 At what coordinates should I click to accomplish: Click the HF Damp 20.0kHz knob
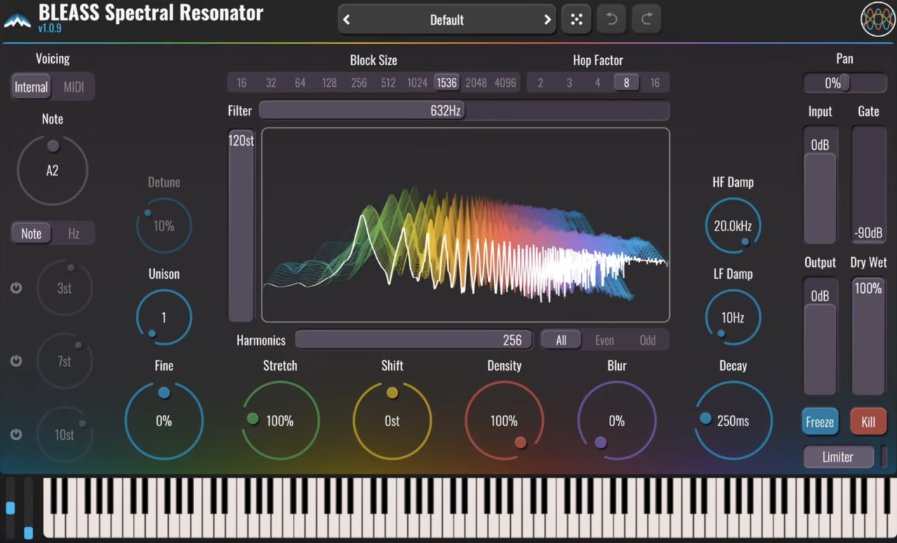(x=733, y=226)
